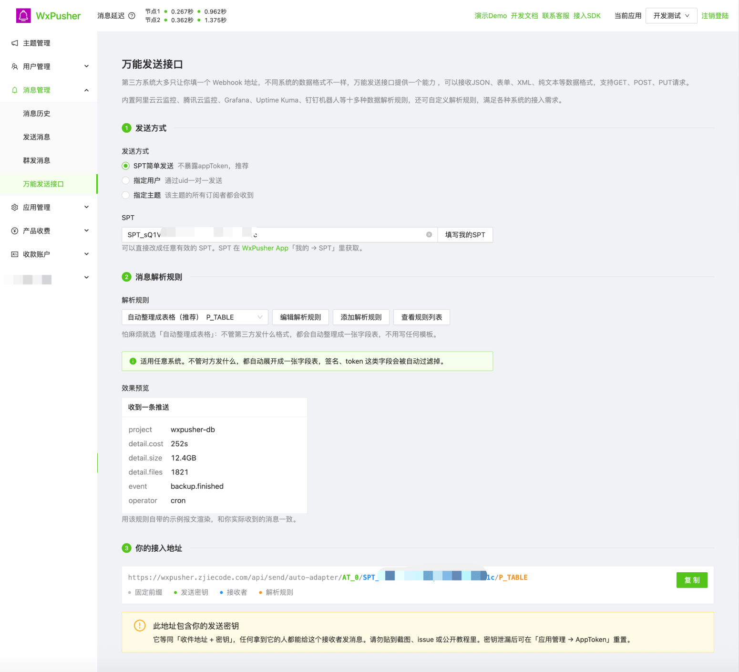
Task: Click the WxPusher brand name text
Action: click(x=58, y=16)
